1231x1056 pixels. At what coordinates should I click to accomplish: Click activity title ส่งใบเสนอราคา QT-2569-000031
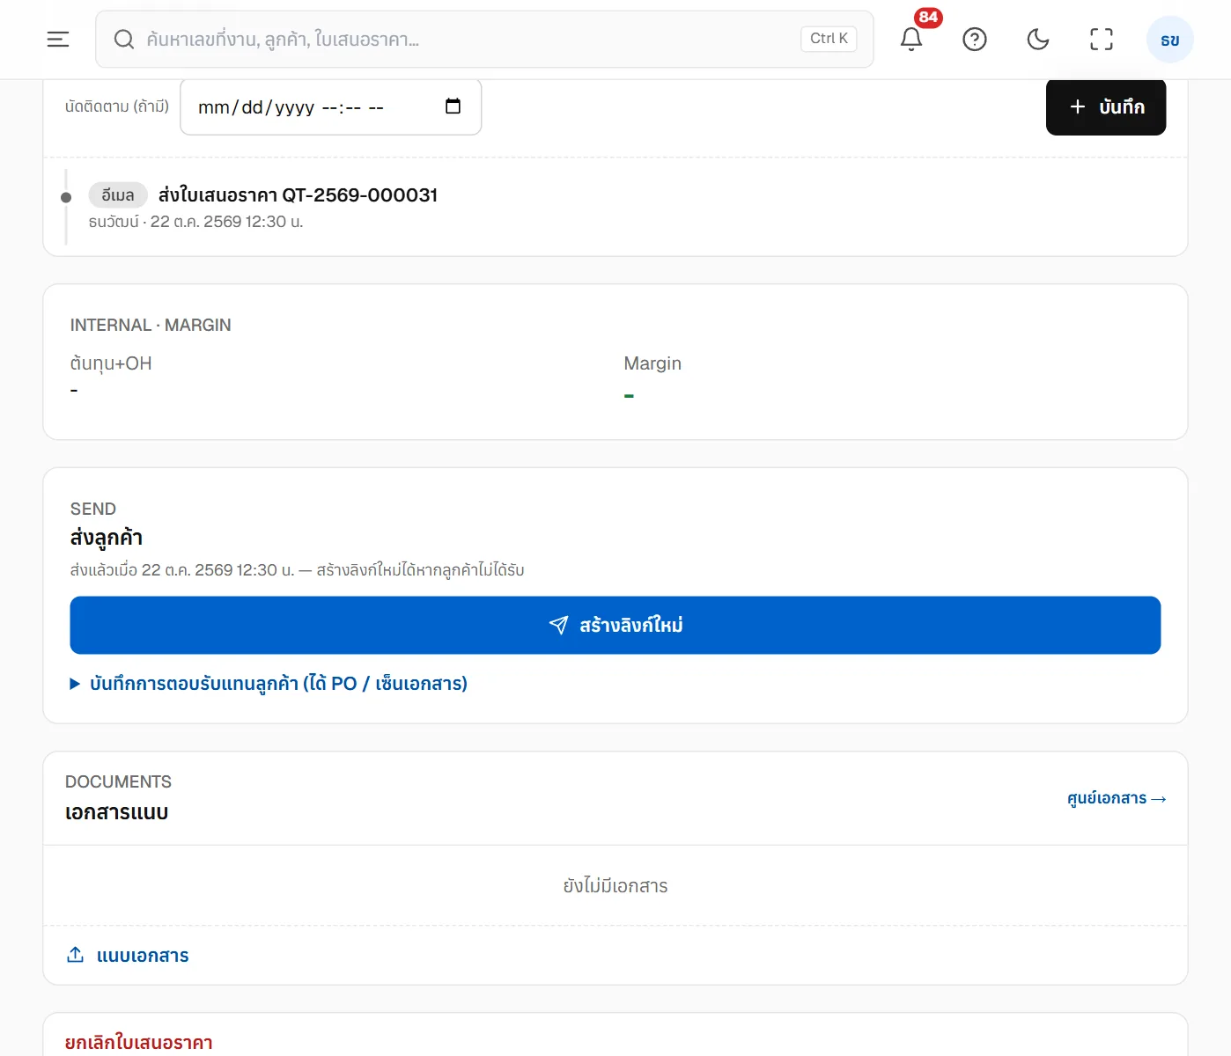[298, 195]
